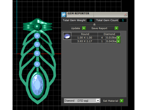Click the Update label button

(76, 28)
